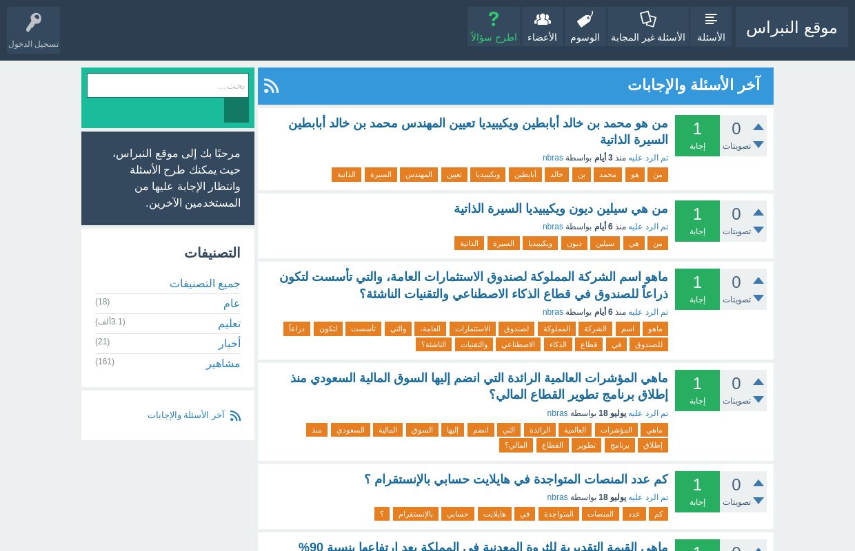Screen dimensions: 855x551
Task: Click answer count box on المؤشرات العالمية question
Action: (x=697, y=391)
